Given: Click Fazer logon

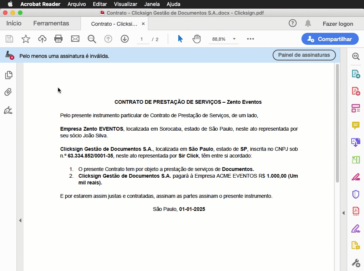Looking at the screenshot, I should coord(338,24).
